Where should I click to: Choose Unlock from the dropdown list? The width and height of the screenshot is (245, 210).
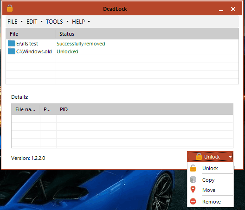(x=210, y=168)
